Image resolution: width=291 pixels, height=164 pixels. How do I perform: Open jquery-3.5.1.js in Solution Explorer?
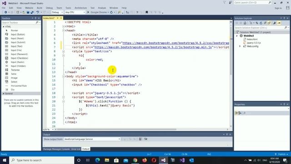click(254, 43)
